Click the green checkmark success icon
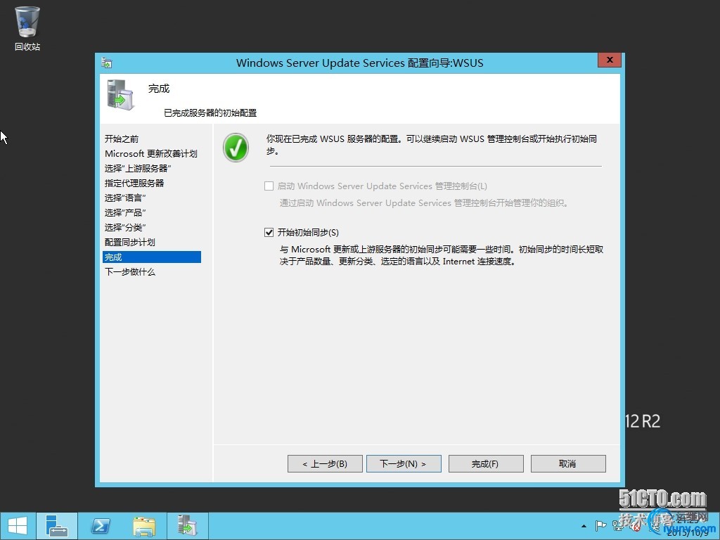 [236, 148]
